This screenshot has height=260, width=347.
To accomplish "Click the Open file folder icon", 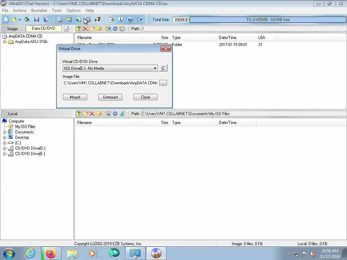I will 14,19.
